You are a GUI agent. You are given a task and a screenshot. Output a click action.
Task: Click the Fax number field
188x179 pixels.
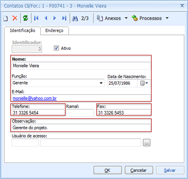124,113
